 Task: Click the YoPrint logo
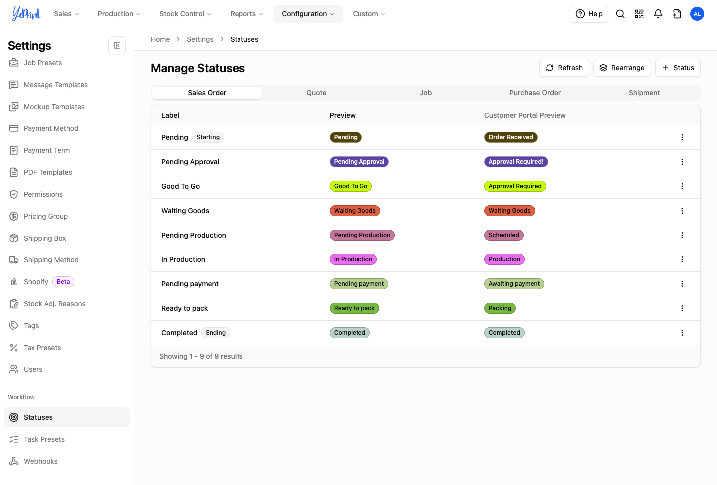pos(26,14)
